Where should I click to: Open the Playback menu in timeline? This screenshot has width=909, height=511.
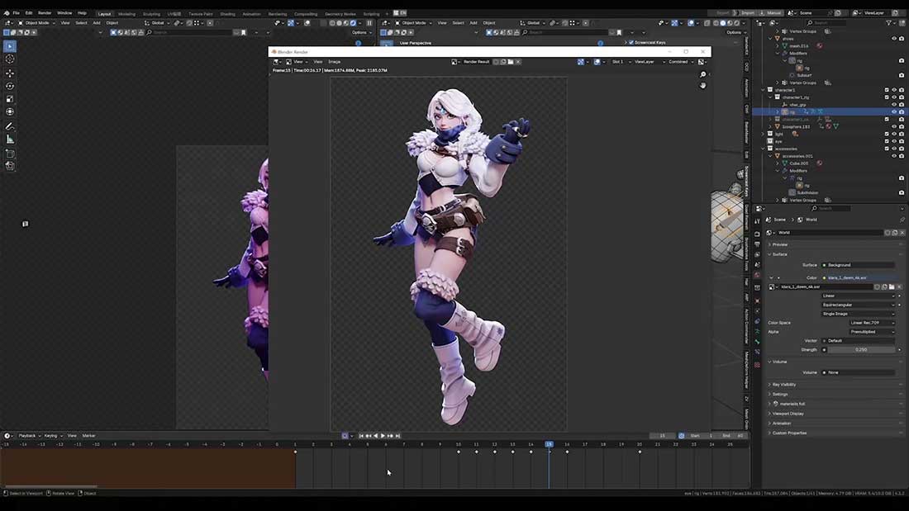click(27, 436)
